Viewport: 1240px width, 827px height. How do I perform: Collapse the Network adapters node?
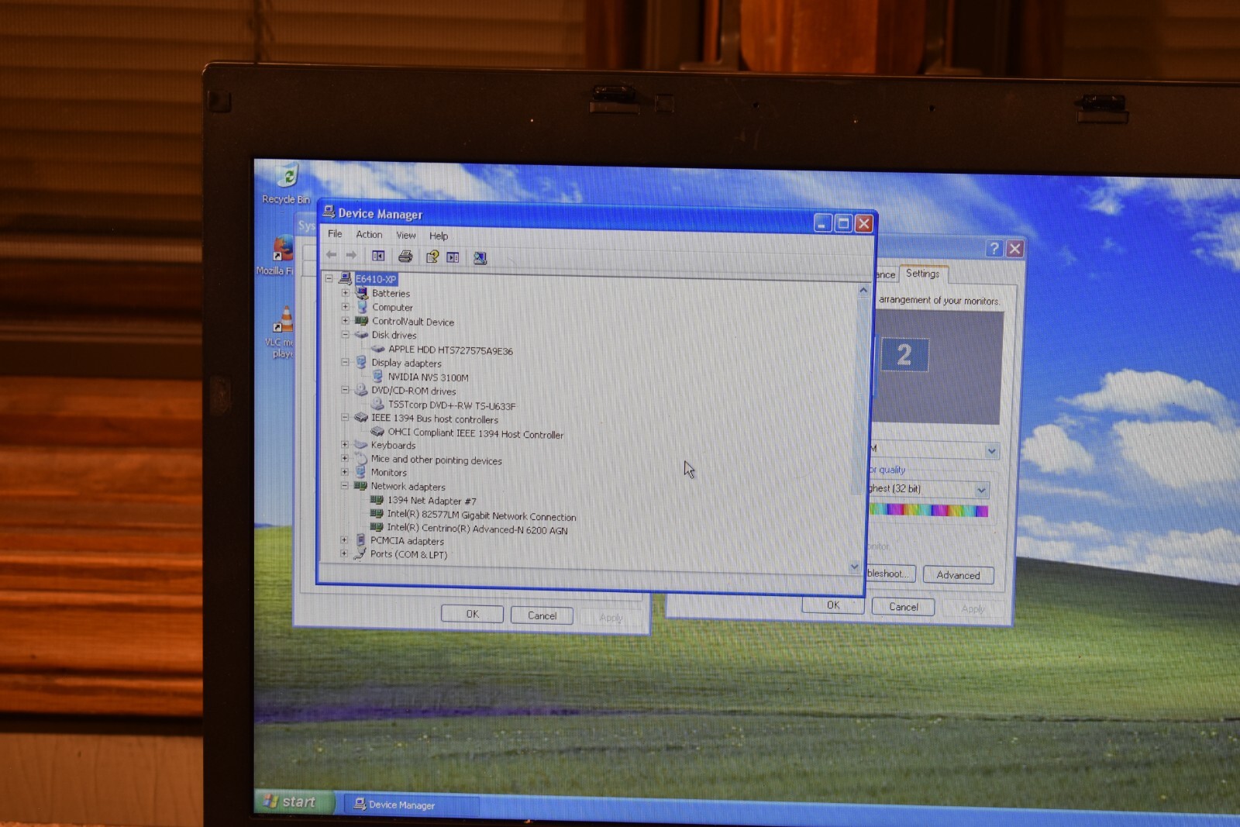[x=344, y=486]
